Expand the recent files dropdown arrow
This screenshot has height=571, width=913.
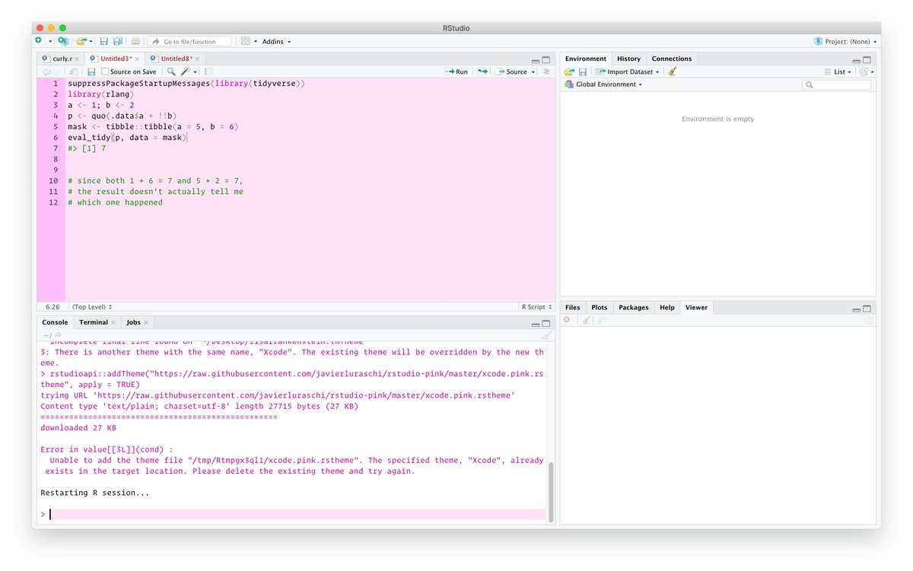pyautogui.click(x=91, y=41)
